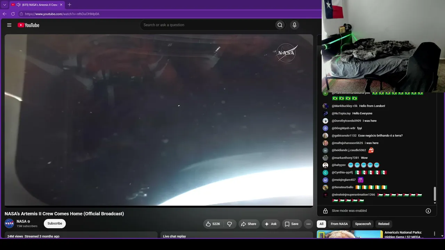Open @hahyyev profile avatar
This screenshot has height=250, width=445.
coord(325,165)
